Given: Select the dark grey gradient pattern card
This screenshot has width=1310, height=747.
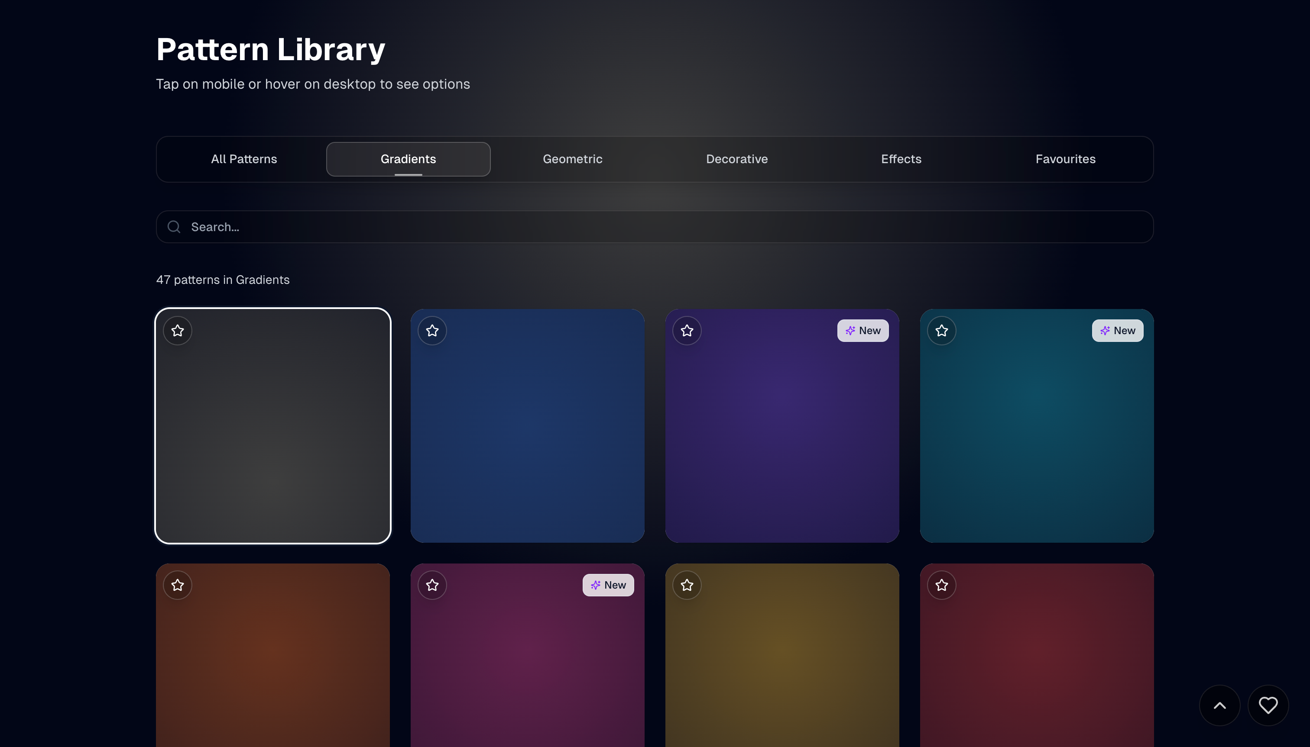Looking at the screenshot, I should click(272, 426).
